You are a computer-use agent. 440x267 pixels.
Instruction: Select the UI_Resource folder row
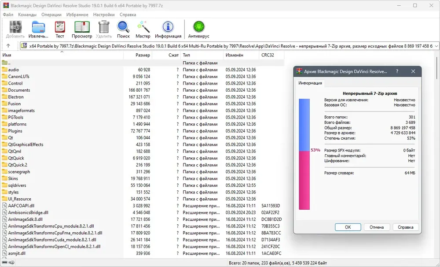pos(143,199)
